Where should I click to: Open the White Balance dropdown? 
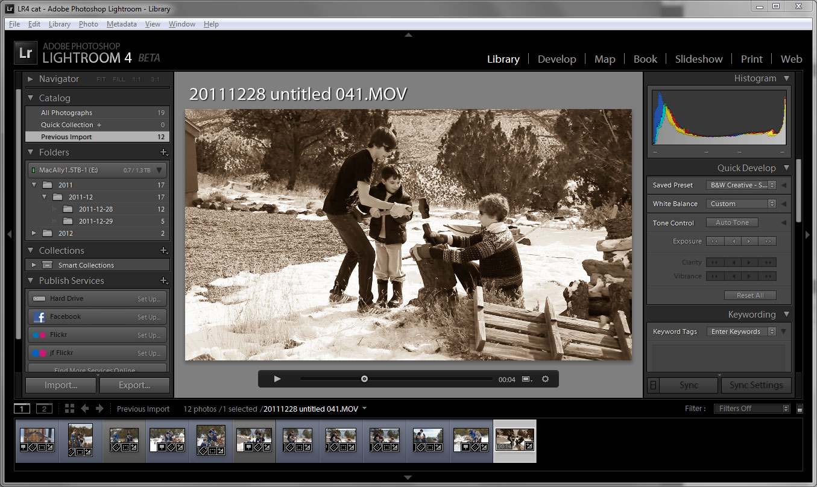pyautogui.click(x=741, y=204)
